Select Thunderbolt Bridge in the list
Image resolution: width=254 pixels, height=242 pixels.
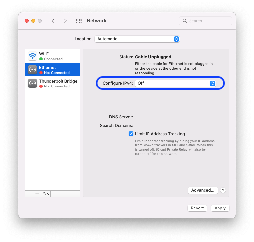pyautogui.click(x=52, y=83)
